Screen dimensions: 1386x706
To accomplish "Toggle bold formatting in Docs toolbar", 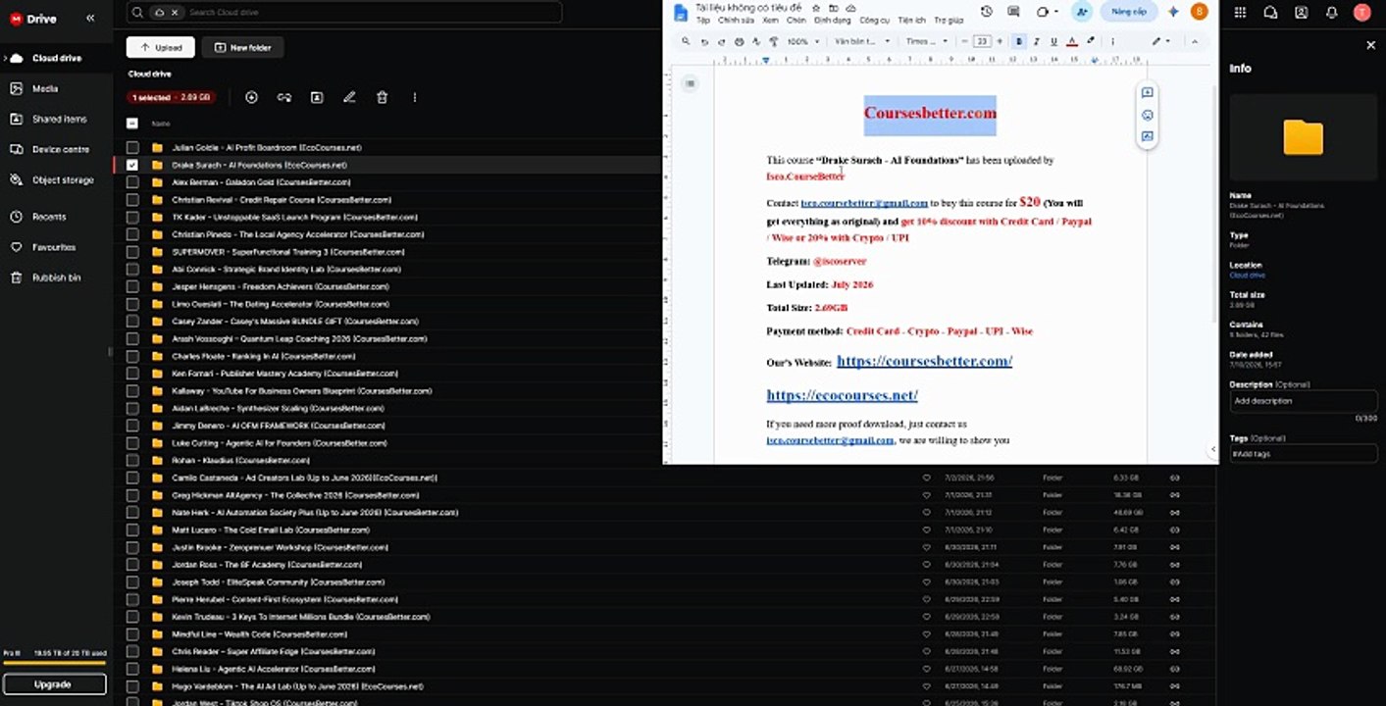I will point(1019,41).
